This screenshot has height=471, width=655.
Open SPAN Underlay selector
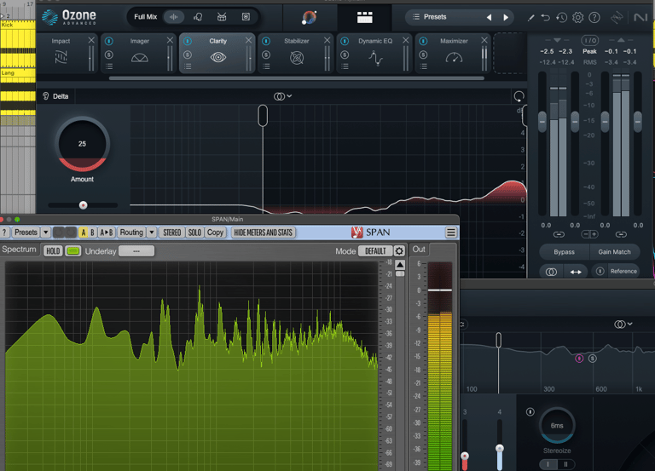point(136,250)
